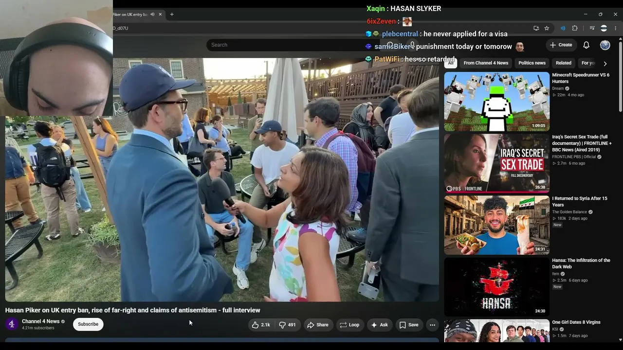Save the video to a playlist

click(409, 325)
